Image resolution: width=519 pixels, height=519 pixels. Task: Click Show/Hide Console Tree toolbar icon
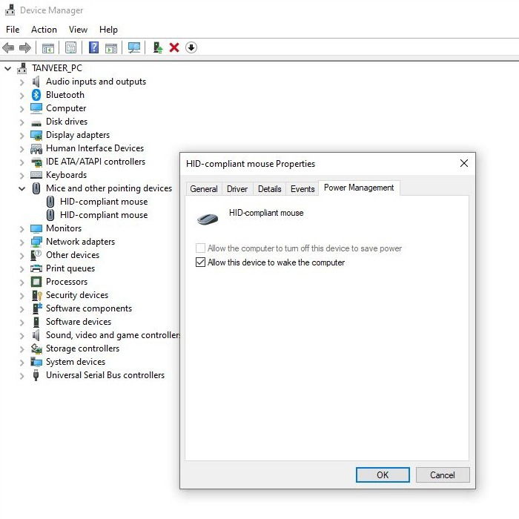point(48,47)
